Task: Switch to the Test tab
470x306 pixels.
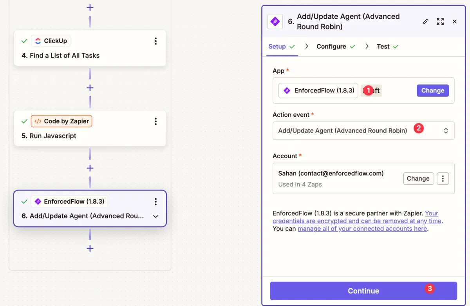Action: (x=383, y=46)
